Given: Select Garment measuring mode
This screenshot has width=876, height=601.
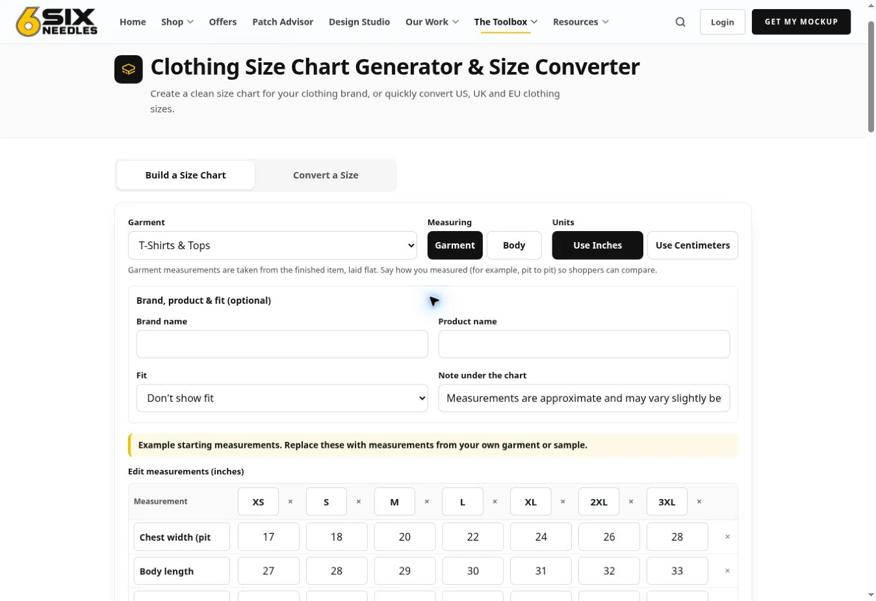Looking at the screenshot, I should (x=455, y=245).
